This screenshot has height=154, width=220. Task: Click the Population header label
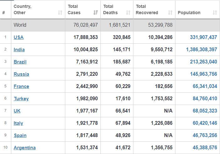189,13
